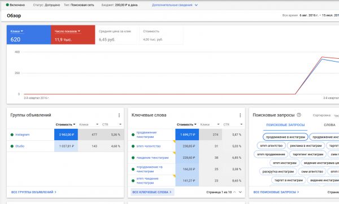The width and height of the screenshot is (339, 204).
Task: Click the query chip smm агентство
Action: (x=271, y=146)
